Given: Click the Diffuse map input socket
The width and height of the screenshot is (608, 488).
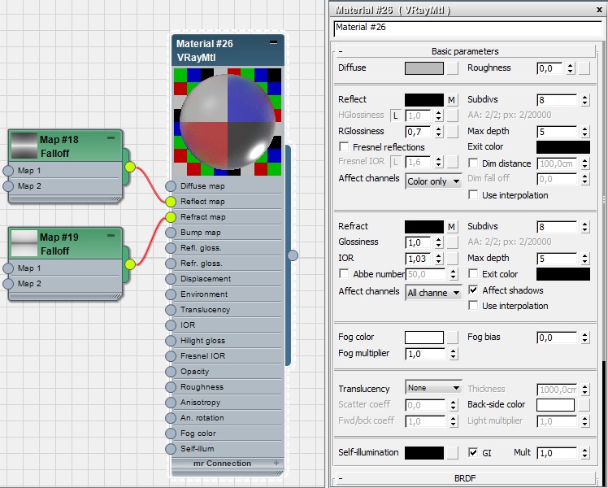Looking at the screenshot, I should click(171, 185).
